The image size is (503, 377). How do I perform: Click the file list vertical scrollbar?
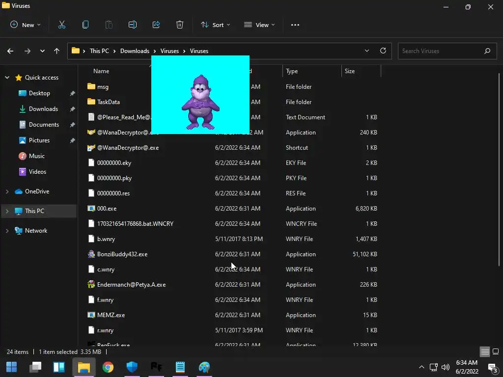(499, 169)
